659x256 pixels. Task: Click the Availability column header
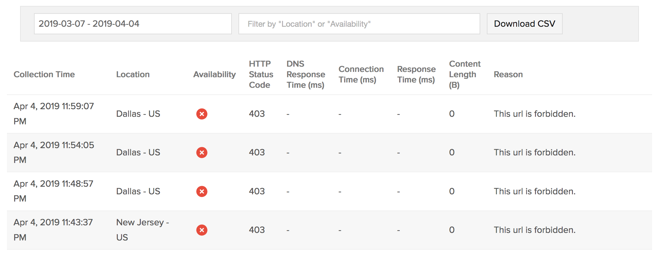point(214,75)
